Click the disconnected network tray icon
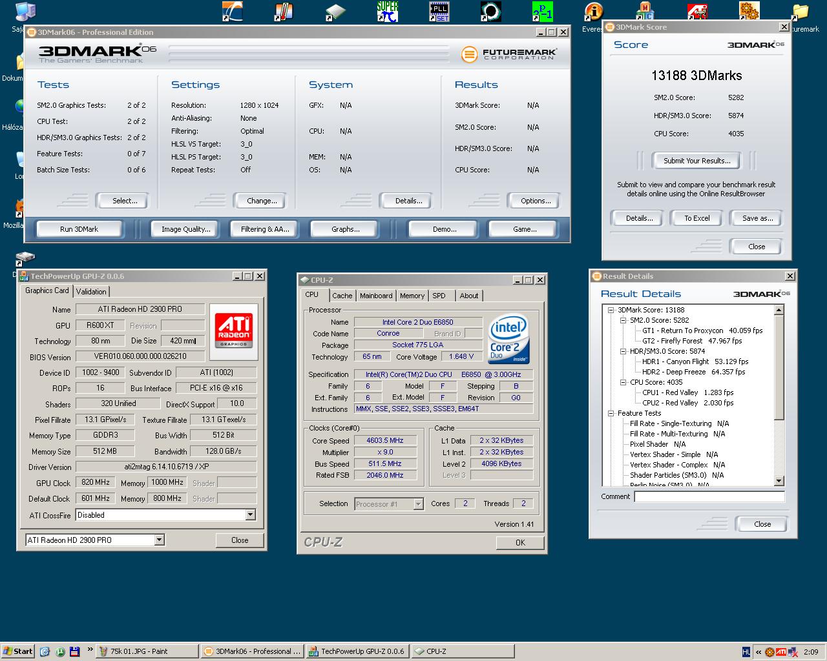 792,652
